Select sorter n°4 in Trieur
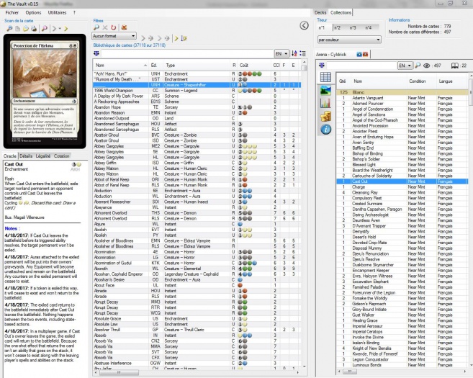Screen dimensions: 473x378 click(x=369, y=28)
